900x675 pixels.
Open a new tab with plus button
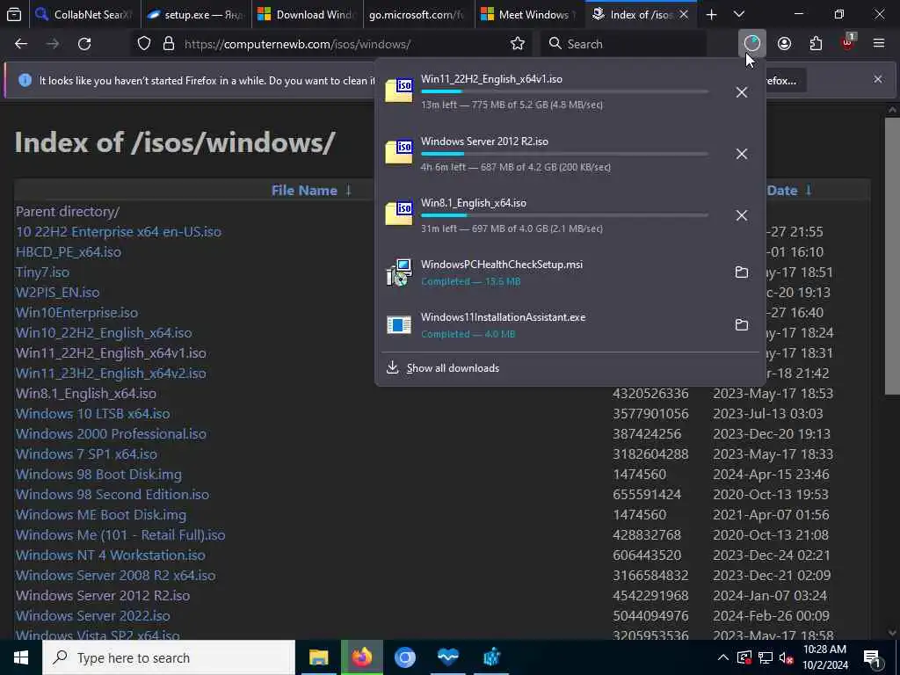pos(711,14)
